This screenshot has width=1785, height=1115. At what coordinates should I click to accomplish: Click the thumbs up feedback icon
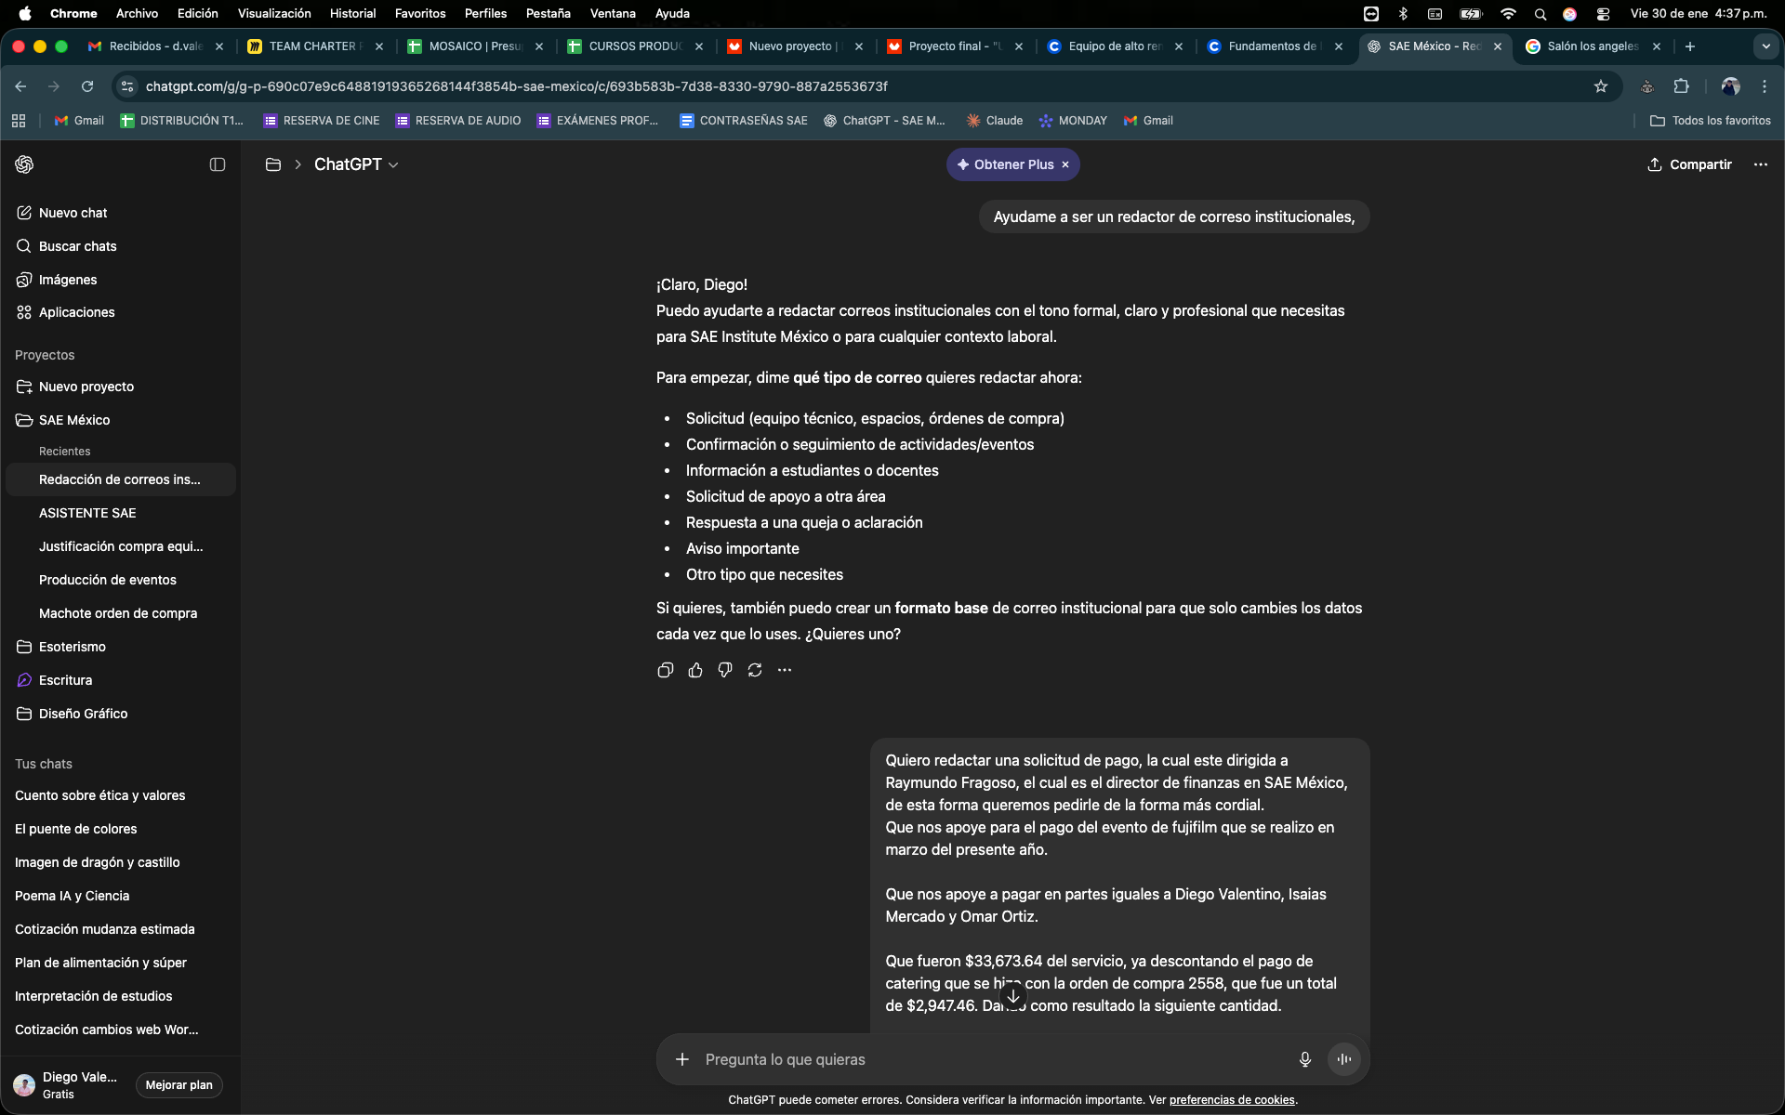tap(695, 670)
